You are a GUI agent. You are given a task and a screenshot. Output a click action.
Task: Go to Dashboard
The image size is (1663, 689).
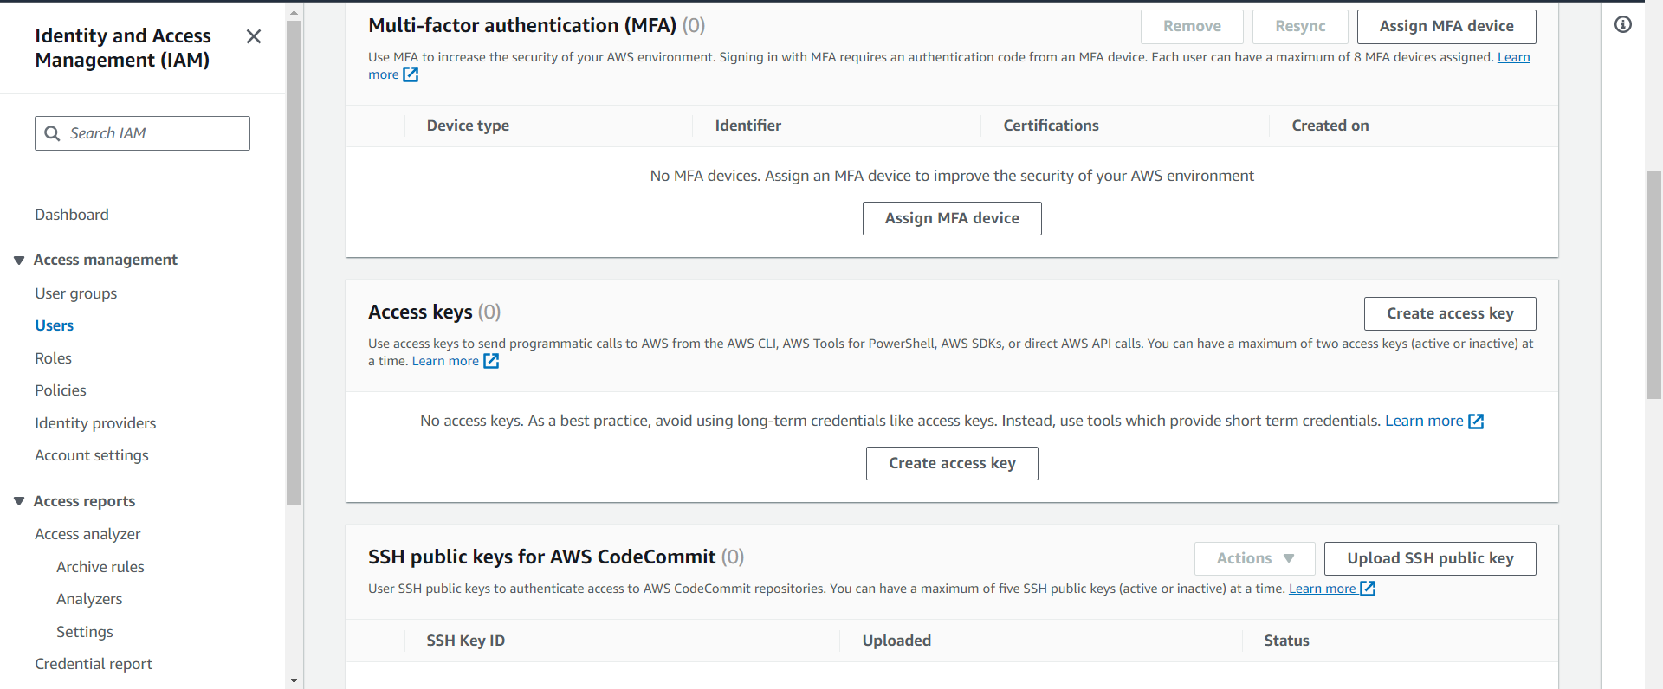click(72, 215)
